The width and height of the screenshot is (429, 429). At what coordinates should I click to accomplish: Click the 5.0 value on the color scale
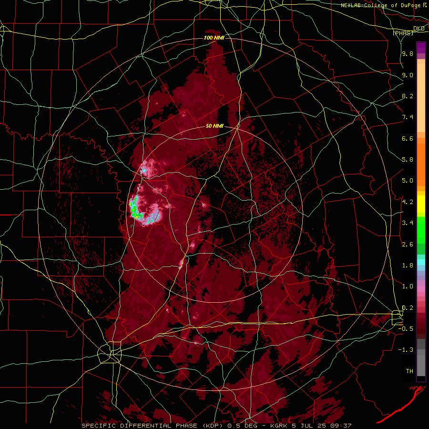point(408,181)
